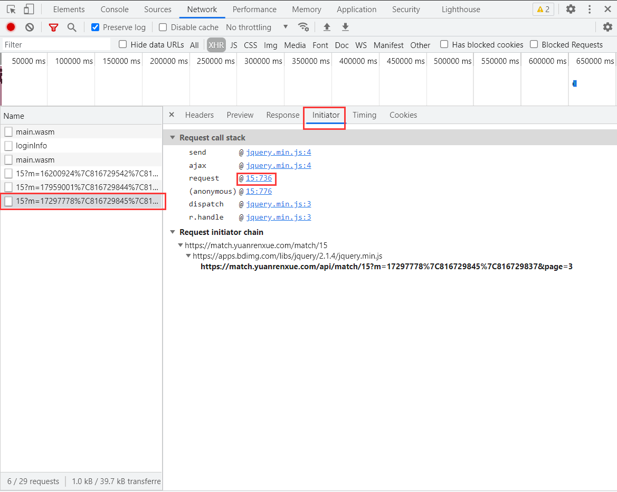Viewport: 617px width, 492px height.
Task: Open network search magnifier
Action: (x=72, y=27)
